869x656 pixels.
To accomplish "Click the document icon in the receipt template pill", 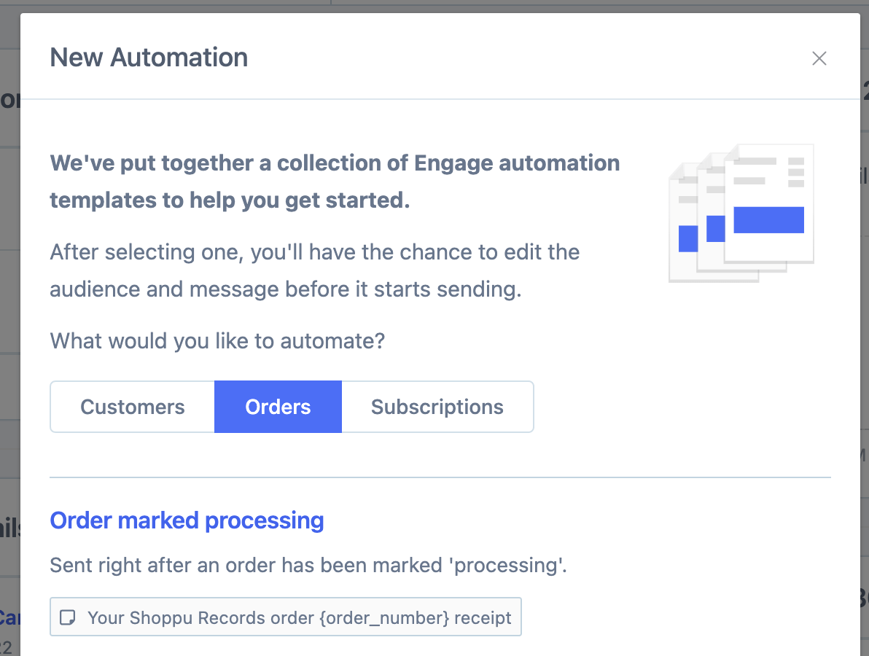I will tap(69, 617).
